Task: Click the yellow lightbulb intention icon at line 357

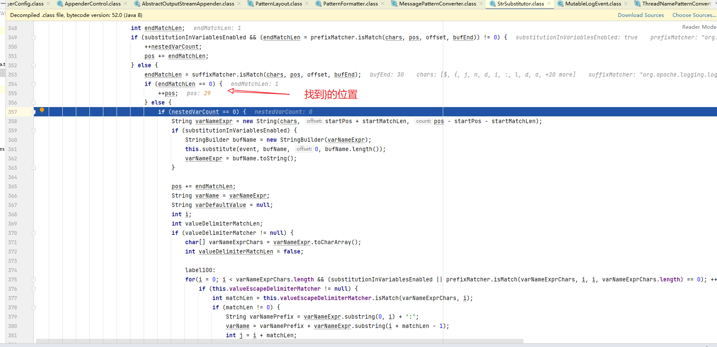Action: (x=42, y=110)
